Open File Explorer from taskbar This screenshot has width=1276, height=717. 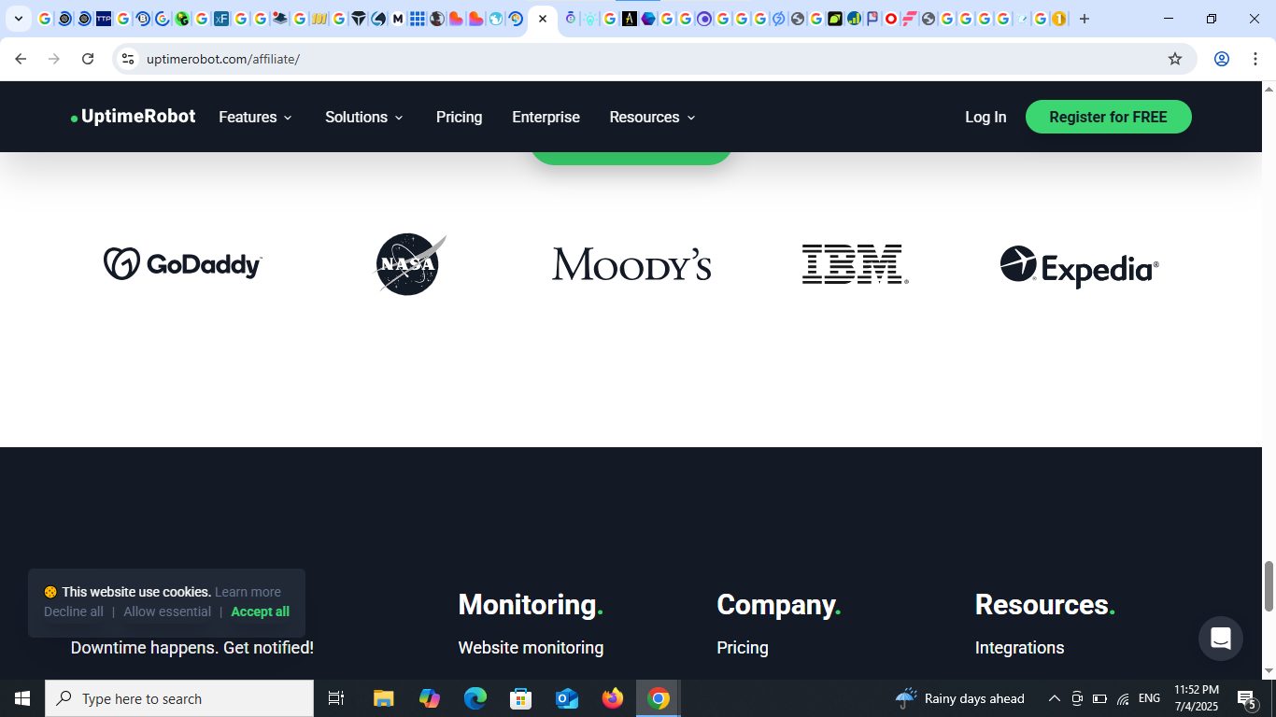384,698
